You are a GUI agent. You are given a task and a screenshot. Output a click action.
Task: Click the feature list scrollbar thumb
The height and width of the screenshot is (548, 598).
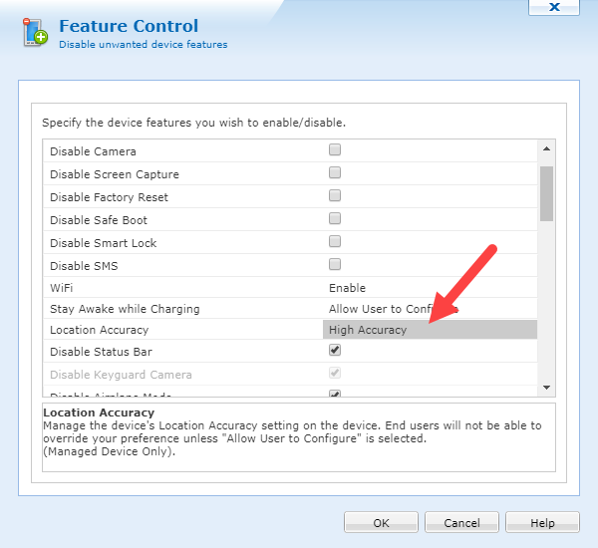tap(546, 193)
